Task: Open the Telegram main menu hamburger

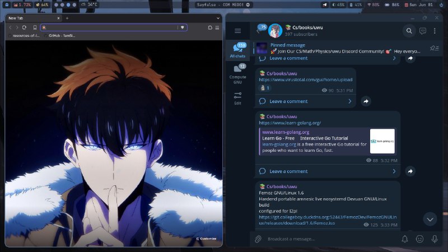Action: coord(237,31)
